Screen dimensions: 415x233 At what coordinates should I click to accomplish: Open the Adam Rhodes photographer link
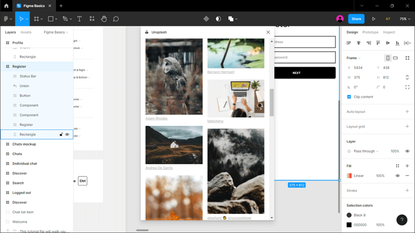156,118
